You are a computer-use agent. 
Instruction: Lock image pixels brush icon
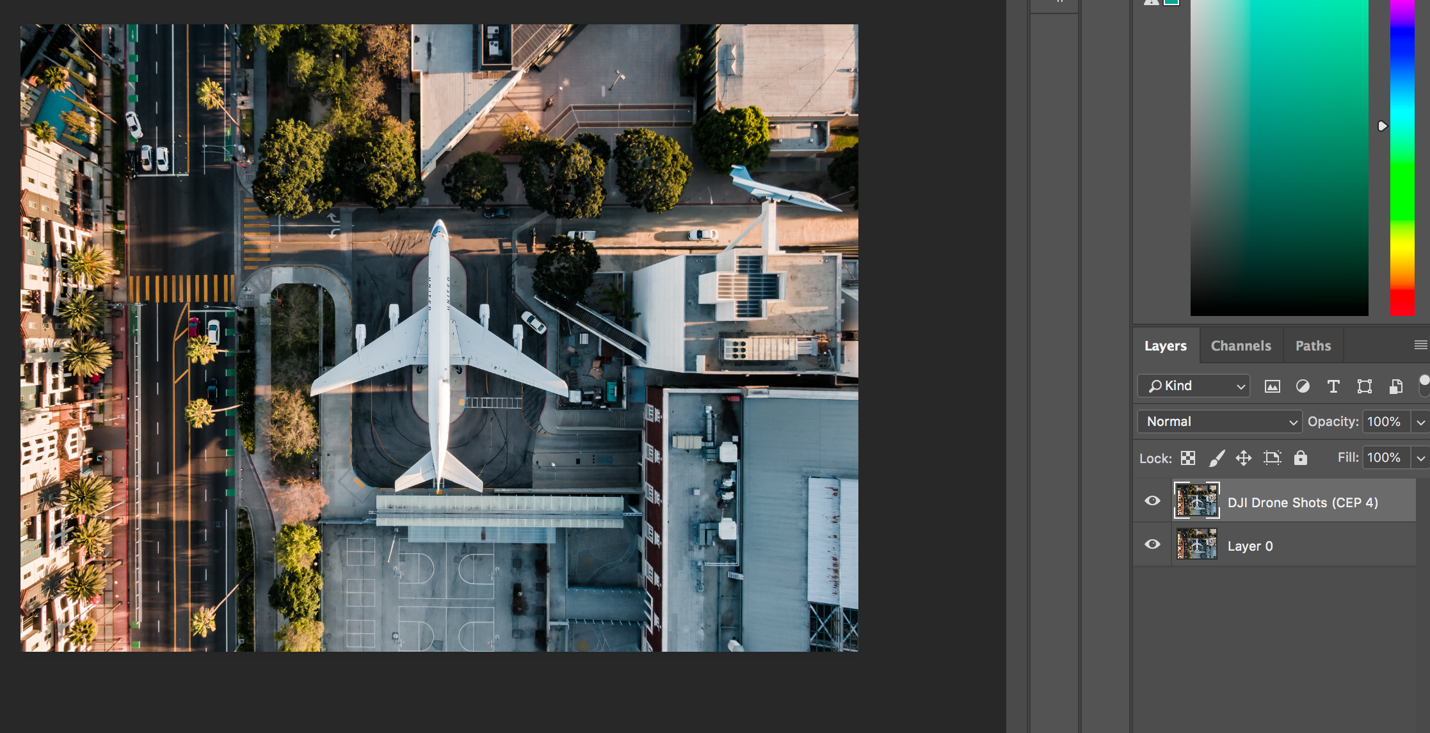tap(1216, 458)
